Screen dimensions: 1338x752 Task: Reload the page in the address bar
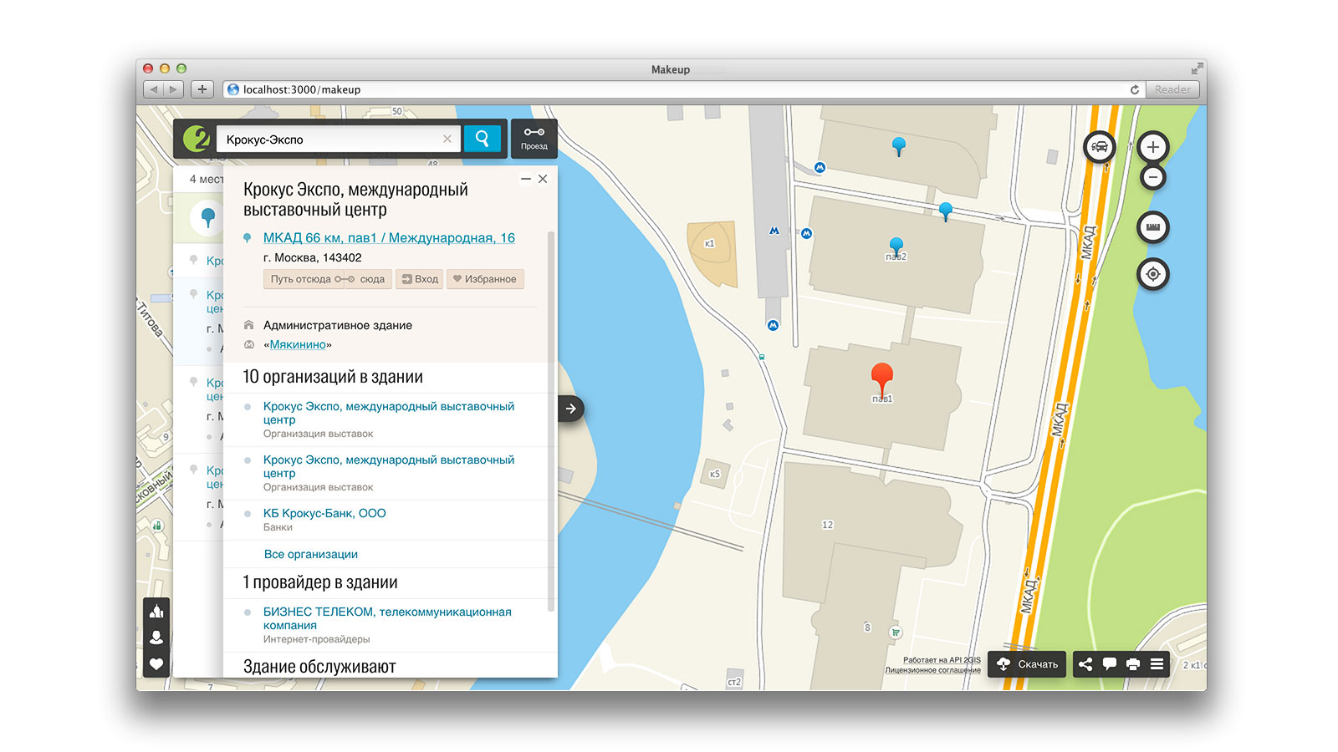[x=1135, y=89]
